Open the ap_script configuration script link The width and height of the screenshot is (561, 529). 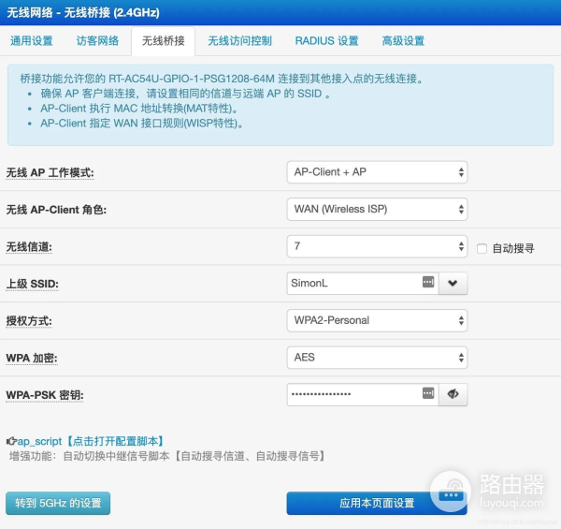pos(91,441)
